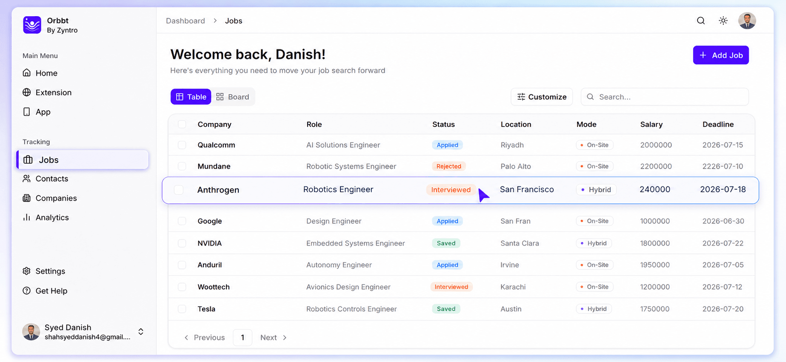Follow the Dashboard breadcrumb link
This screenshot has width=786, height=362.
coord(186,21)
